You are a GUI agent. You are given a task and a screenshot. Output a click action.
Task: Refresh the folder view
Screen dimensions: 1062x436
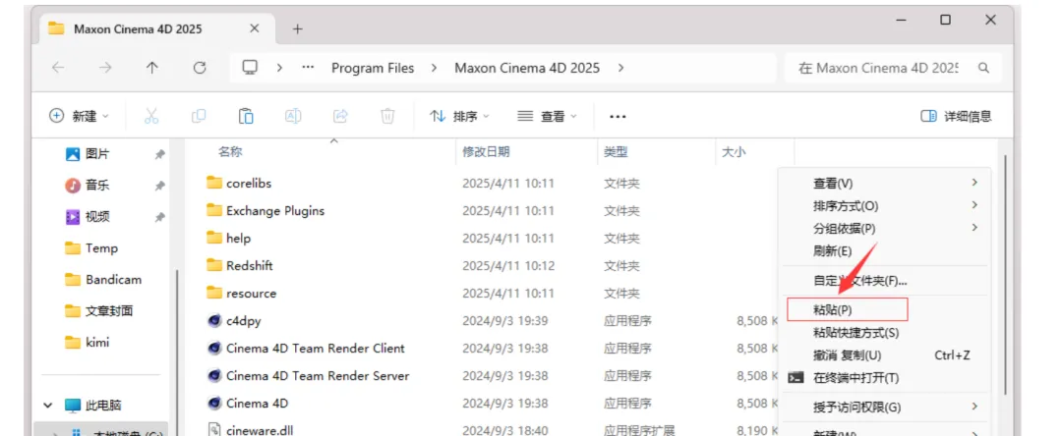199,68
